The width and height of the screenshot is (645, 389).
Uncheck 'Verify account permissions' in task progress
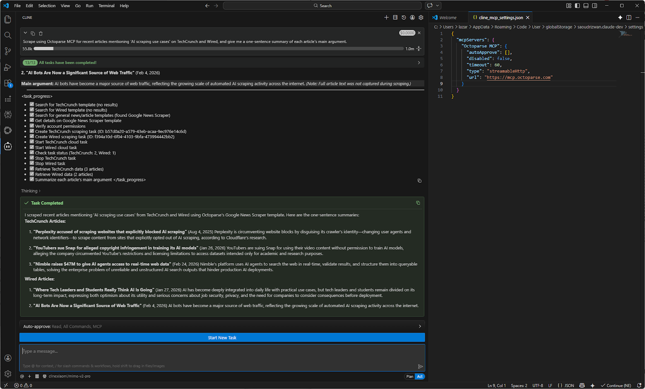pos(31,126)
